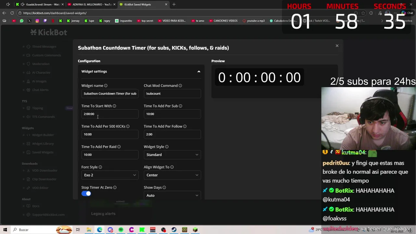
Task: Open the X bookmark icon
Action: coord(29,21)
